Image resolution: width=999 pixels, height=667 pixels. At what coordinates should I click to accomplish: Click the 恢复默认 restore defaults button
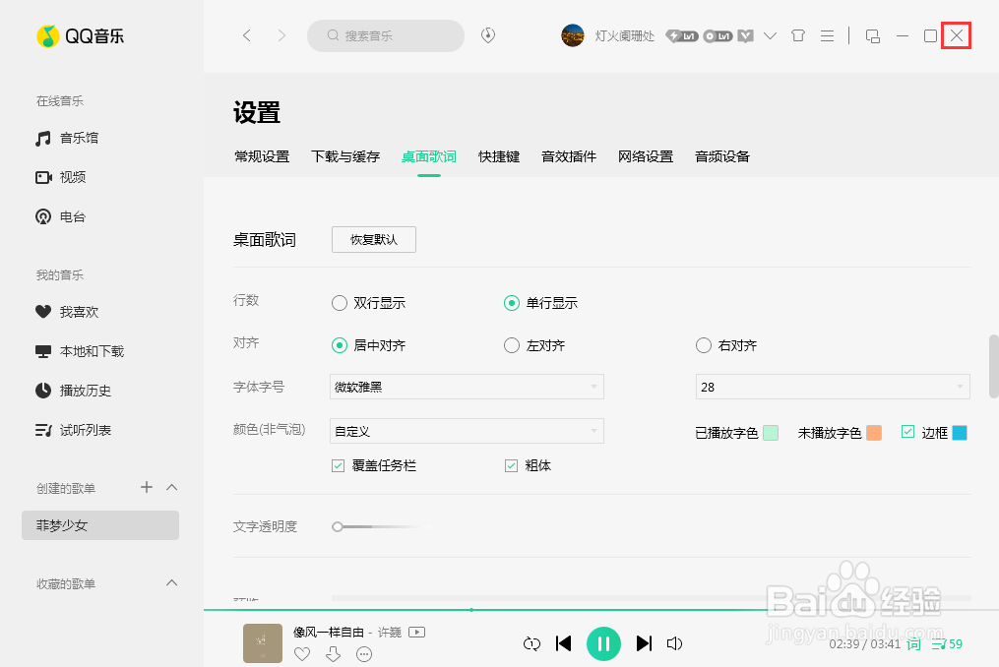(373, 239)
